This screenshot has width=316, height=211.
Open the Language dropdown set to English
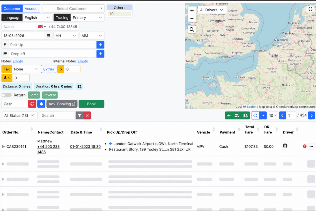point(37,18)
